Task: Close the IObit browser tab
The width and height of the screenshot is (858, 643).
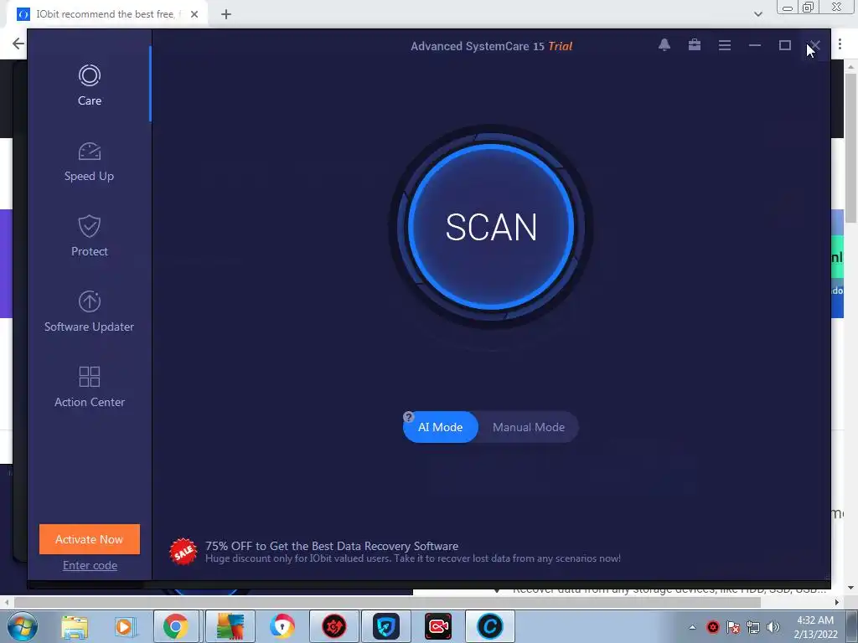Action: coord(194,14)
